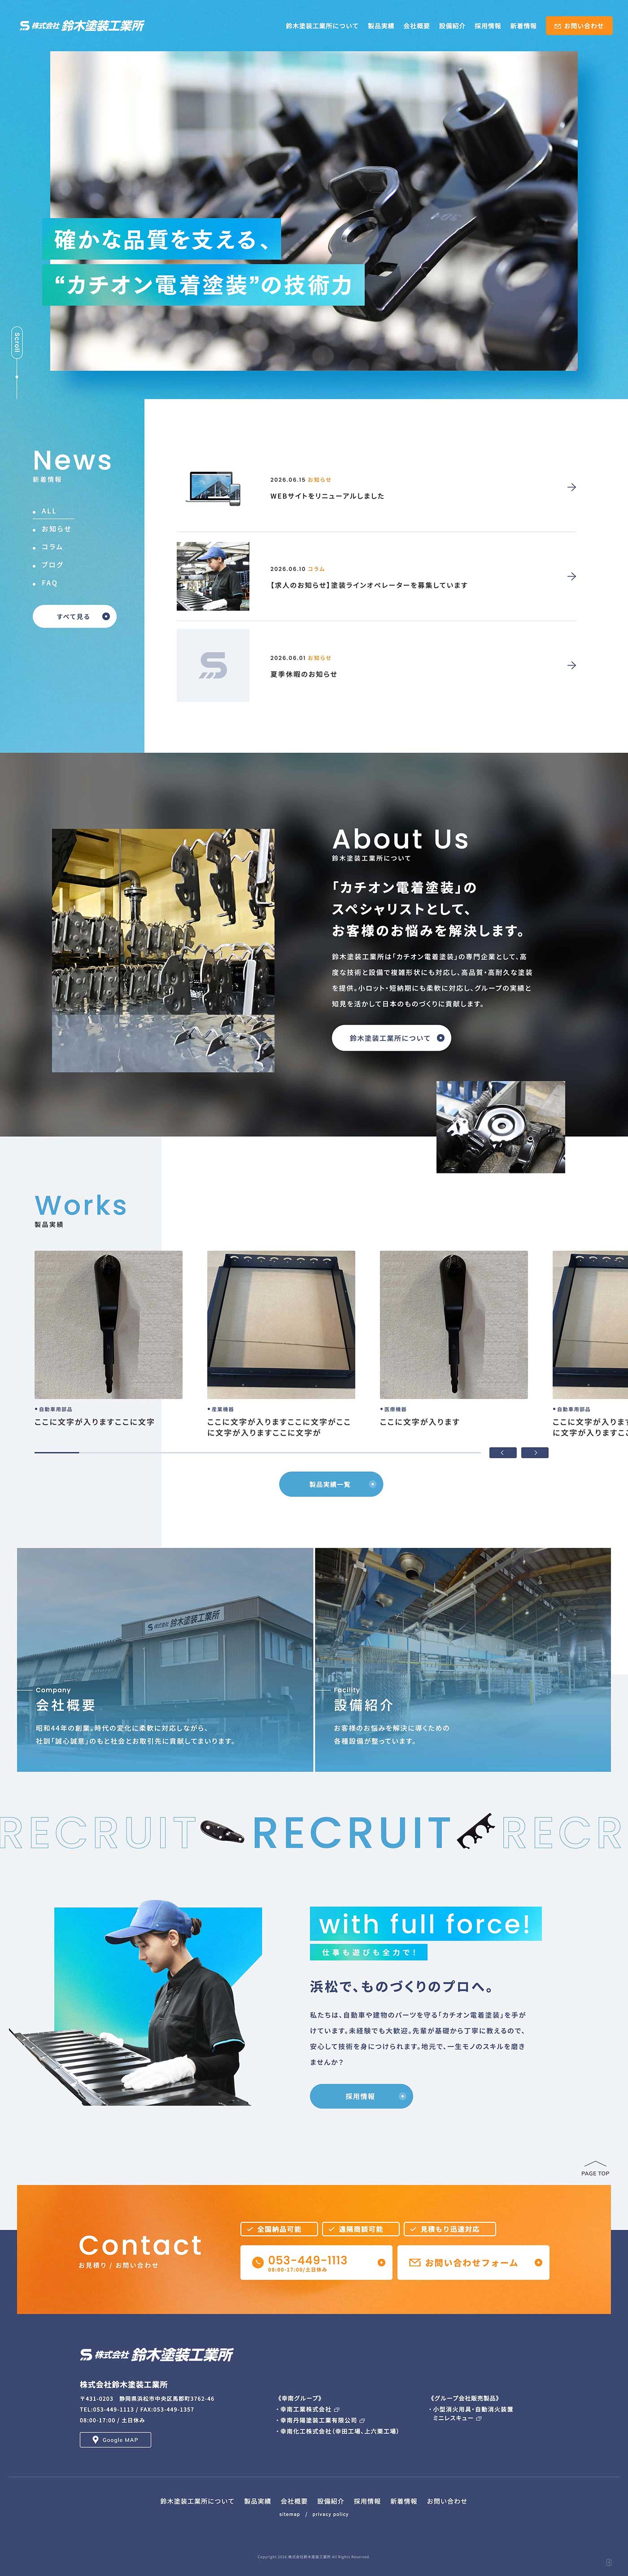628x2576 pixels.
Task: Click the Google MAP pin button
Action: (116, 2440)
